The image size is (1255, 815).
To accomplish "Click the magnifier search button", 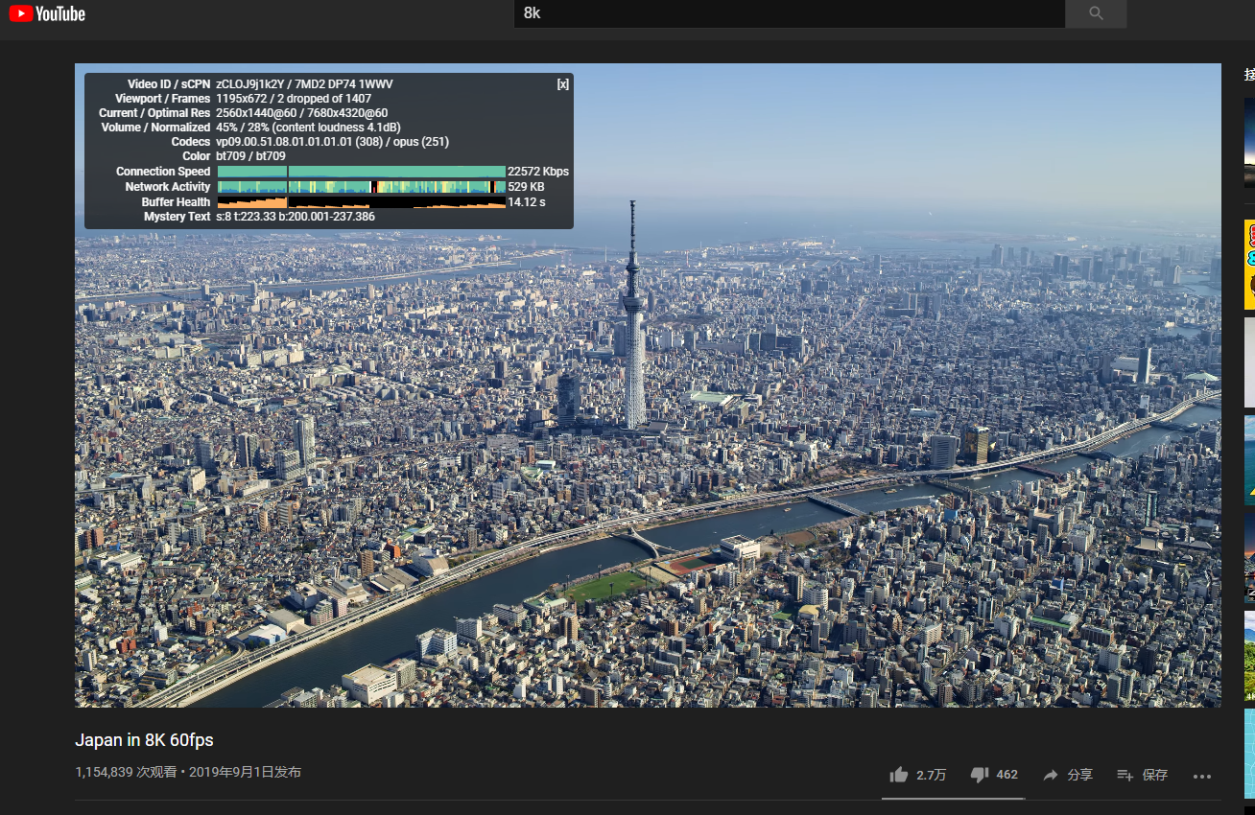I will pos(1096,13).
